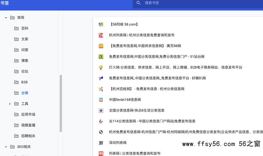Click the search magnifier icon
This screenshot has height=156, width=263.
[x=138, y=3]
